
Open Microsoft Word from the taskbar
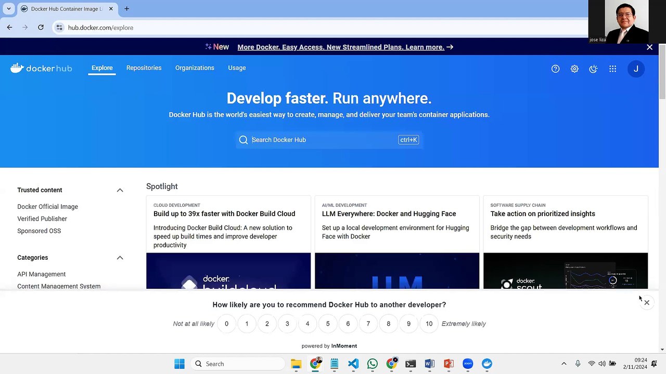point(429,364)
